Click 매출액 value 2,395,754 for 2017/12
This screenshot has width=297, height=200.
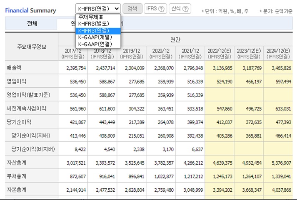click(x=76, y=68)
